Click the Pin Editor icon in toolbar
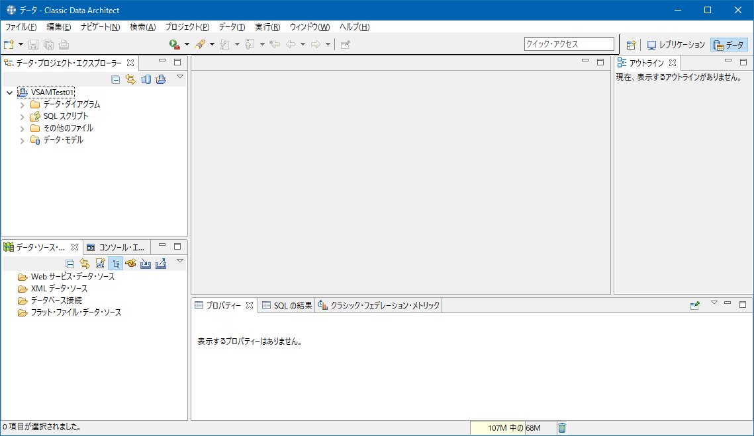 pyautogui.click(x=346, y=45)
